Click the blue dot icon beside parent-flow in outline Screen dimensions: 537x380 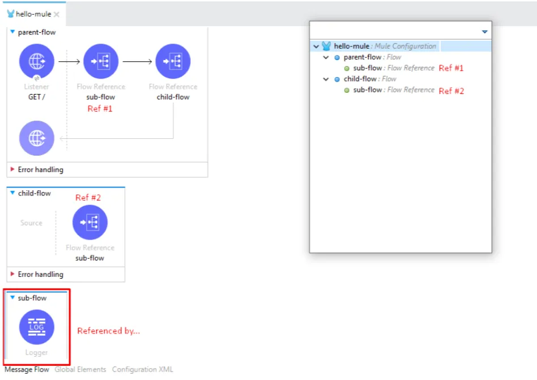click(x=337, y=58)
